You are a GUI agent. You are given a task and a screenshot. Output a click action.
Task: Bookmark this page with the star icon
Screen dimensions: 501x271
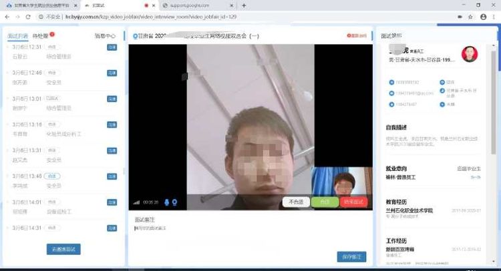point(470,17)
